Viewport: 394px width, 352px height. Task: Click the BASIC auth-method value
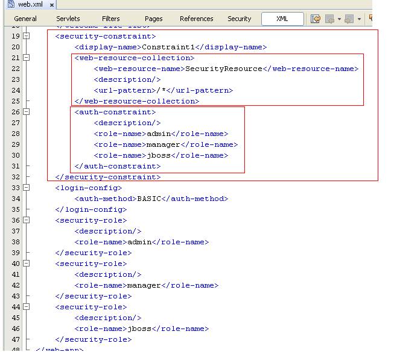click(149, 199)
